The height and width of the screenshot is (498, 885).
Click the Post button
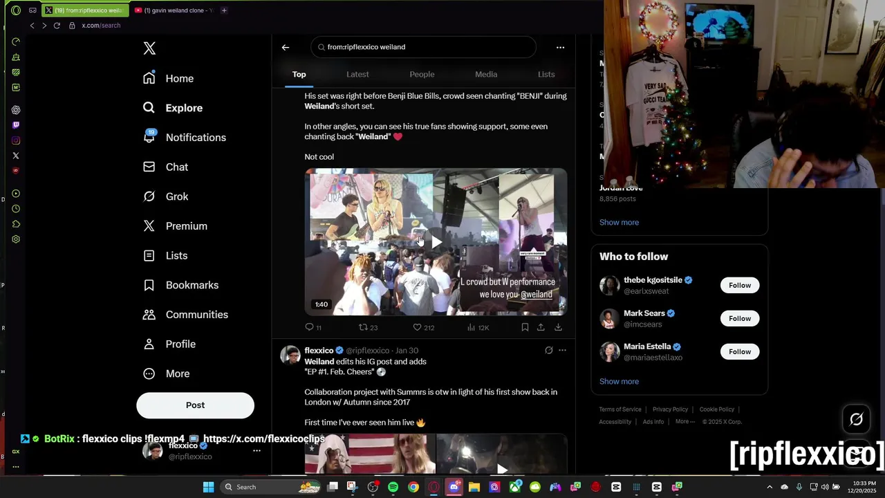pyautogui.click(x=195, y=405)
